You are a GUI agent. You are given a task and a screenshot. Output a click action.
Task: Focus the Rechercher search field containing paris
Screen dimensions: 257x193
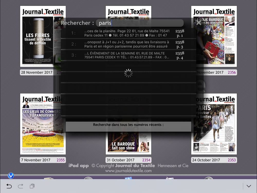(x=140, y=23)
